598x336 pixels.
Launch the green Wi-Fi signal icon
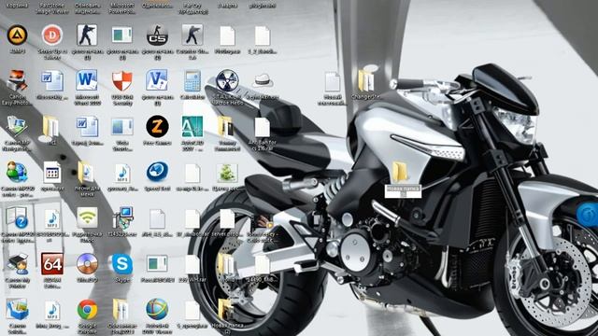tap(87, 217)
